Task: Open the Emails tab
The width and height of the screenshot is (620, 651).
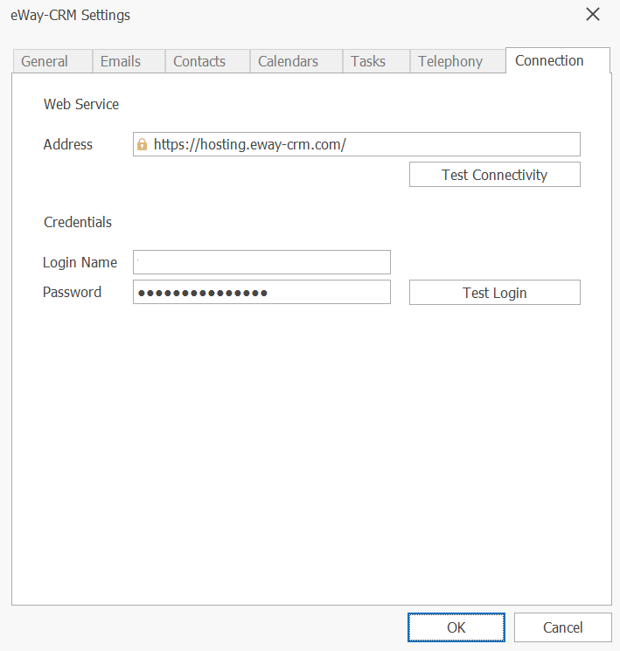Action: pyautogui.click(x=129, y=61)
